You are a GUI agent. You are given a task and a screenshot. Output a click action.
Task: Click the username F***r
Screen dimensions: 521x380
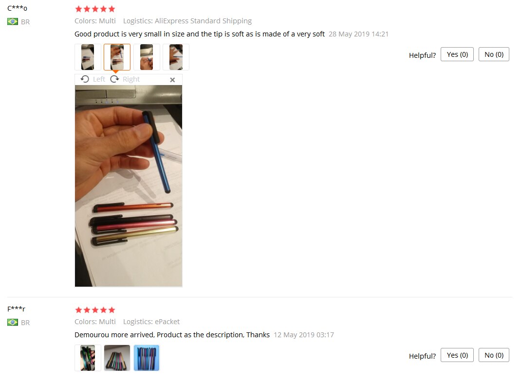16,309
